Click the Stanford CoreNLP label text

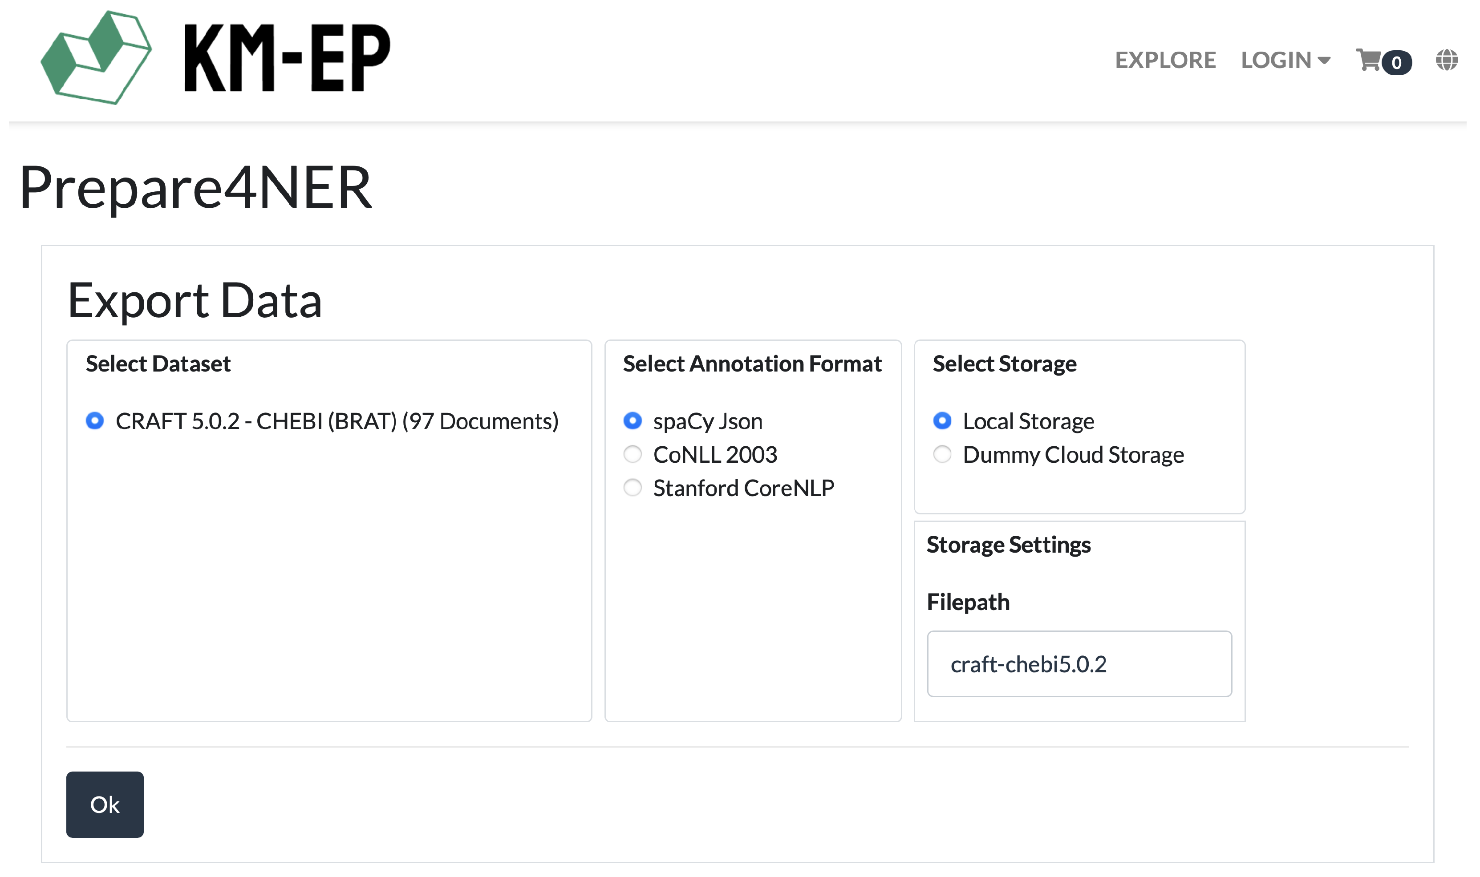tap(743, 488)
